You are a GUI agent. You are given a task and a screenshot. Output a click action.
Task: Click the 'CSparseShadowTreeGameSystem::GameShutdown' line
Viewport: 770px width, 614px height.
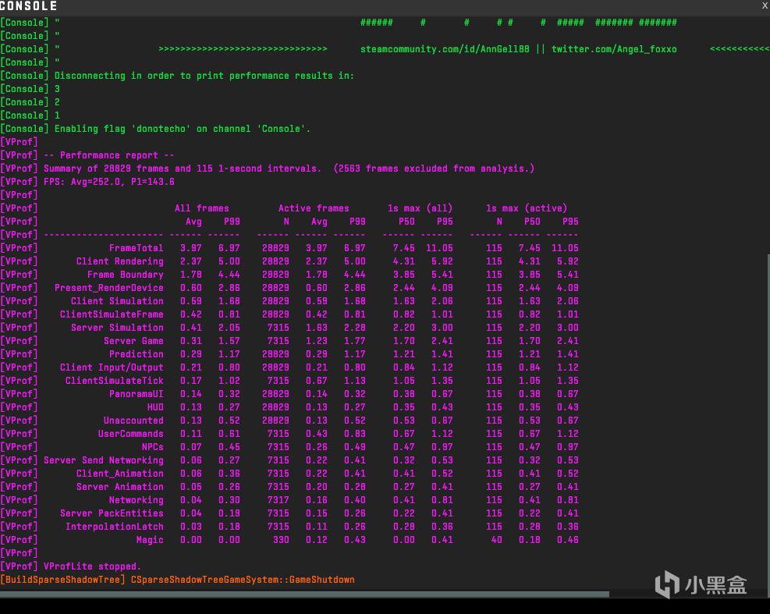tap(243, 580)
